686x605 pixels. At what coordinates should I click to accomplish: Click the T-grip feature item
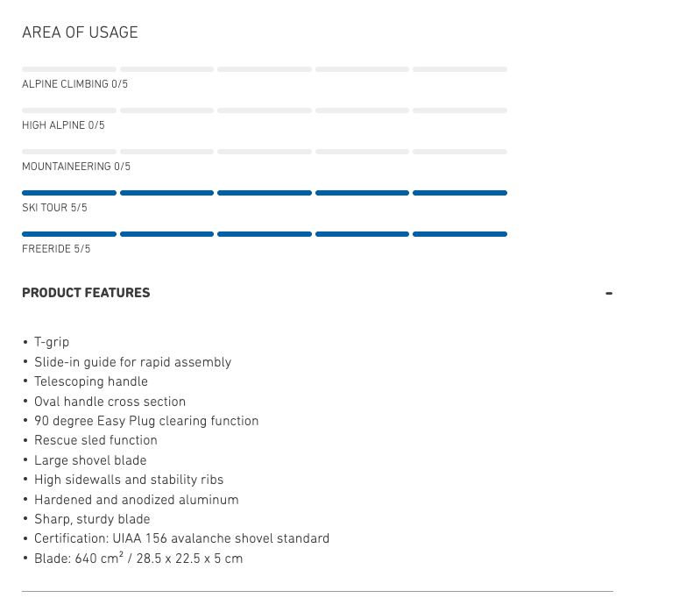pyautogui.click(x=52, y=342)
